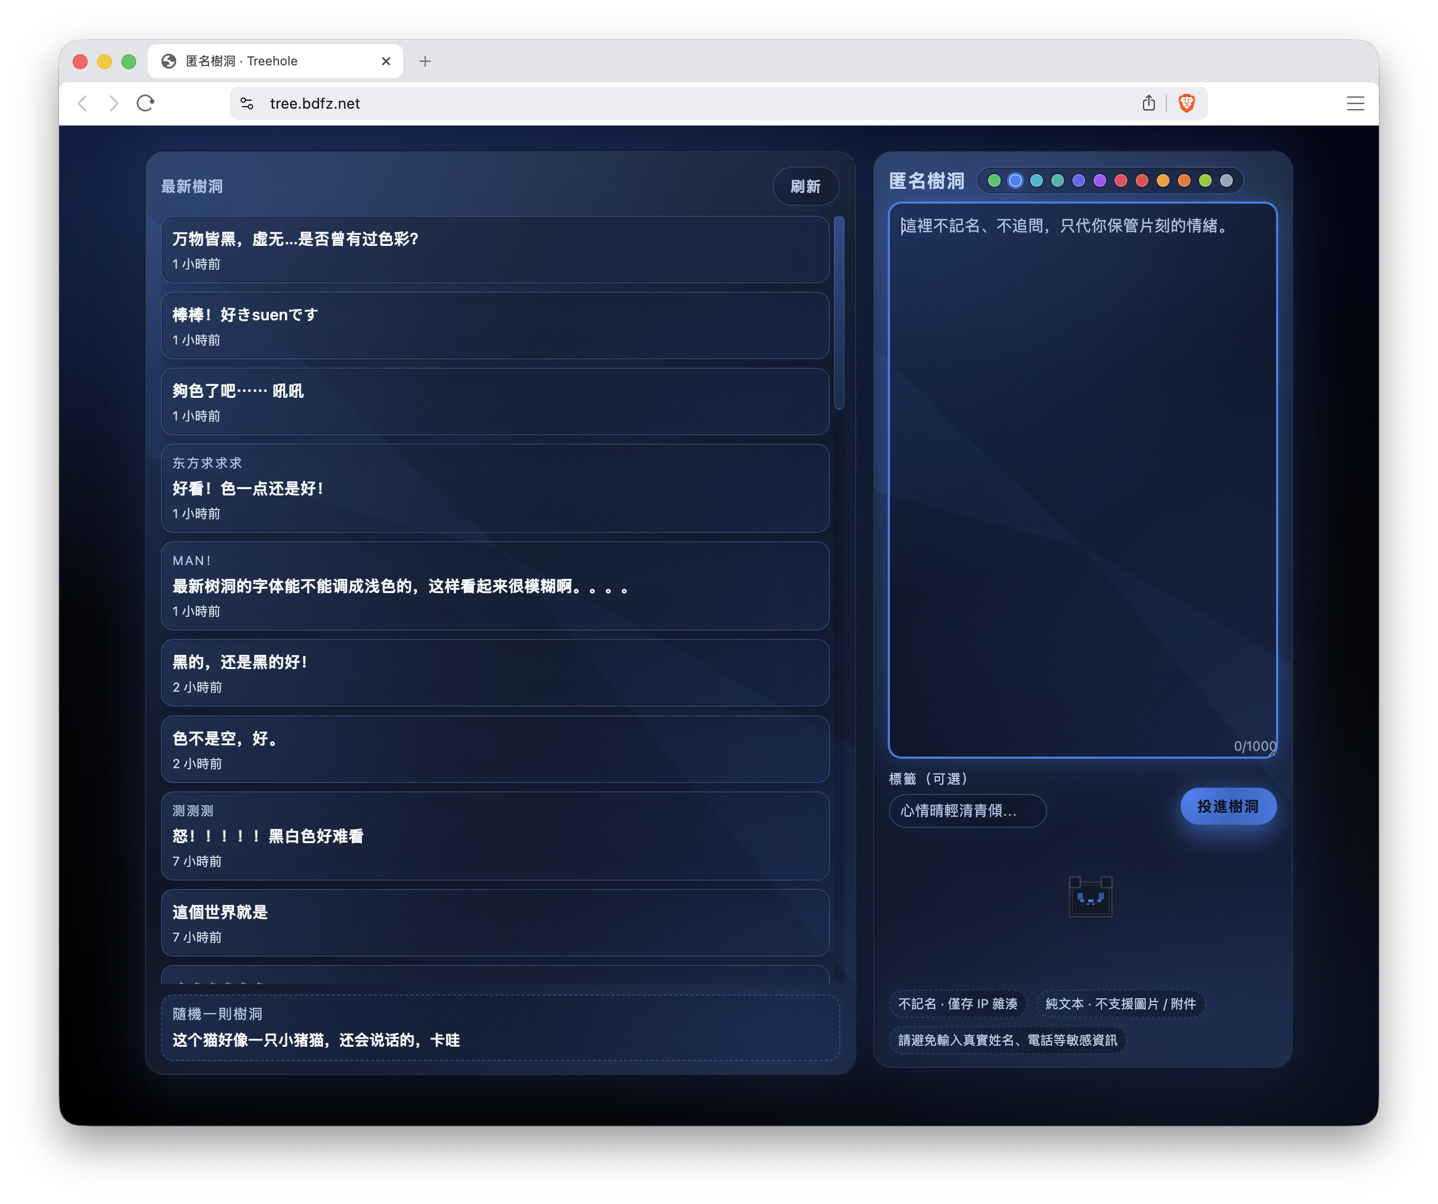Click the post list scrollbar thumb

[839, 313]
